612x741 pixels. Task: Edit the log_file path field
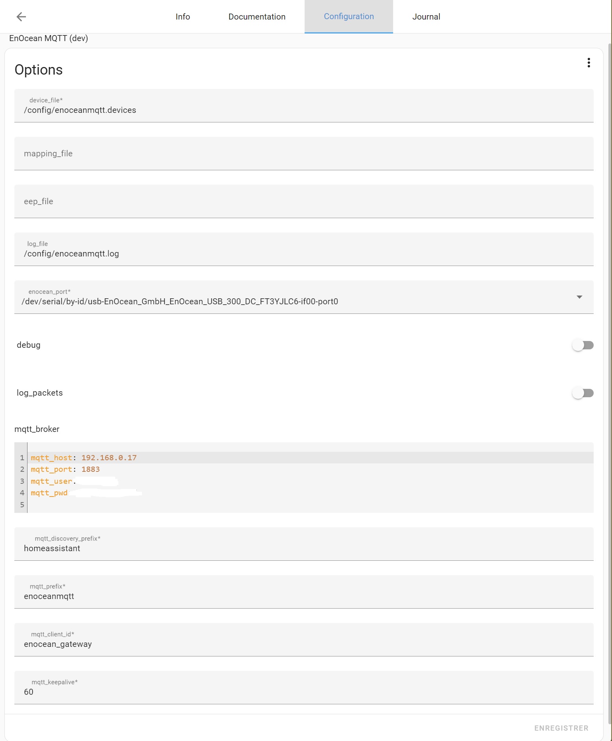[303, 254]
